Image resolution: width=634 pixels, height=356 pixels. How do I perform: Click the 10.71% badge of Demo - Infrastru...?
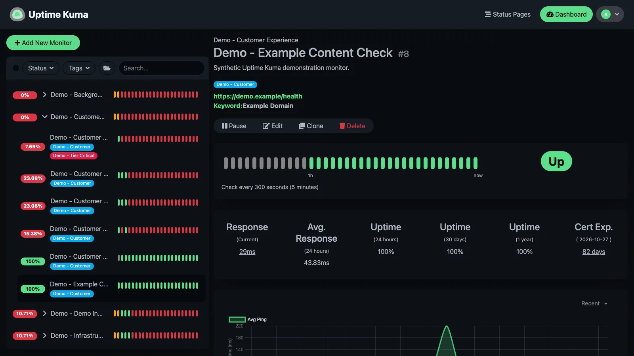tap(25, 336)
